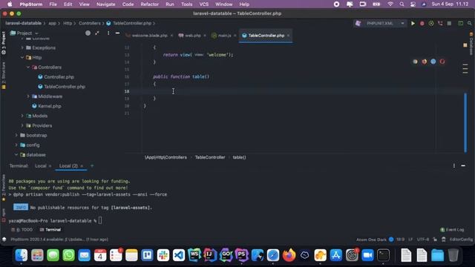Toggle listening for PHP debug connections
This screenshot has width=475, height=267.
(x=440, y=23)
